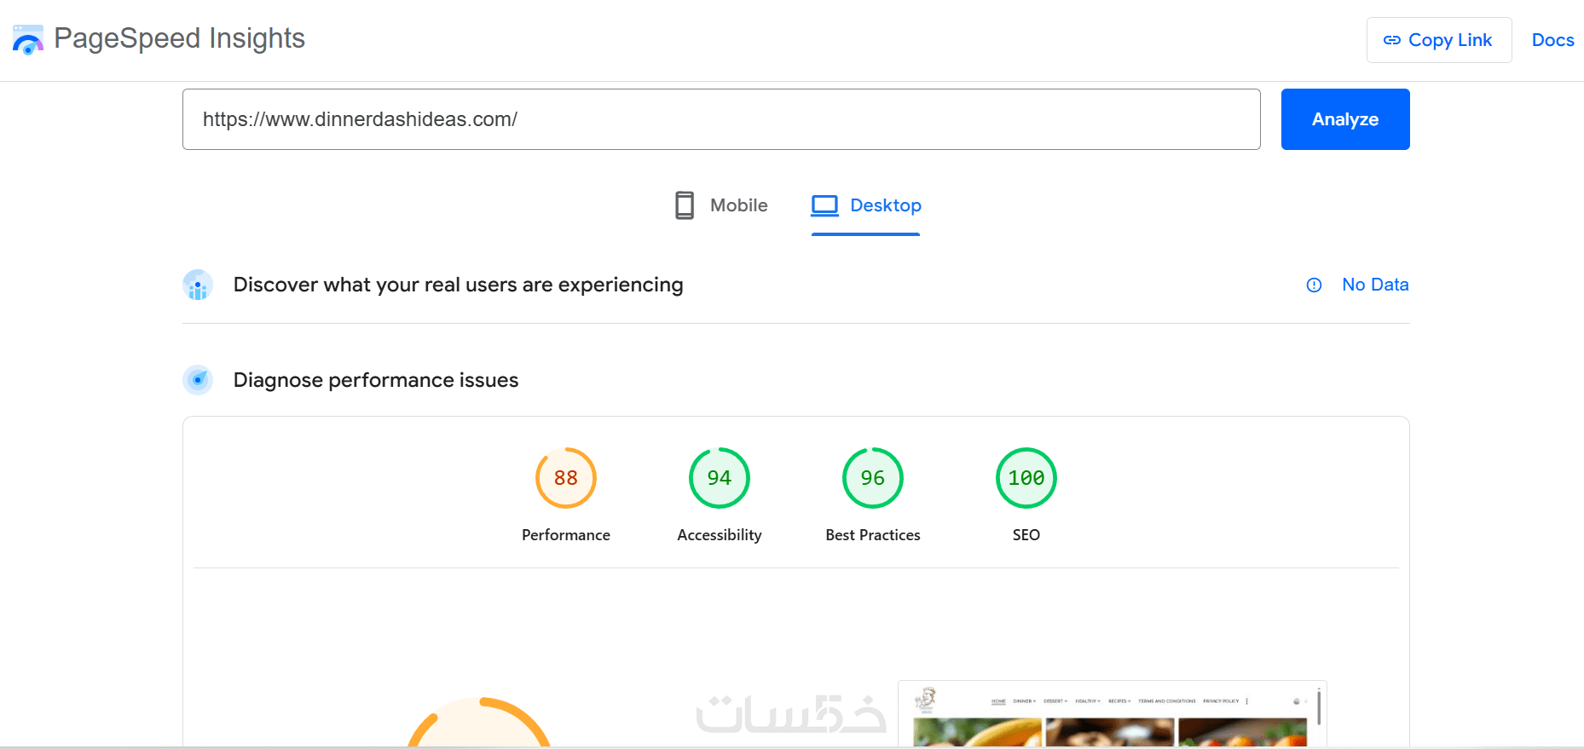Click the Performance label

click(566, 535)
